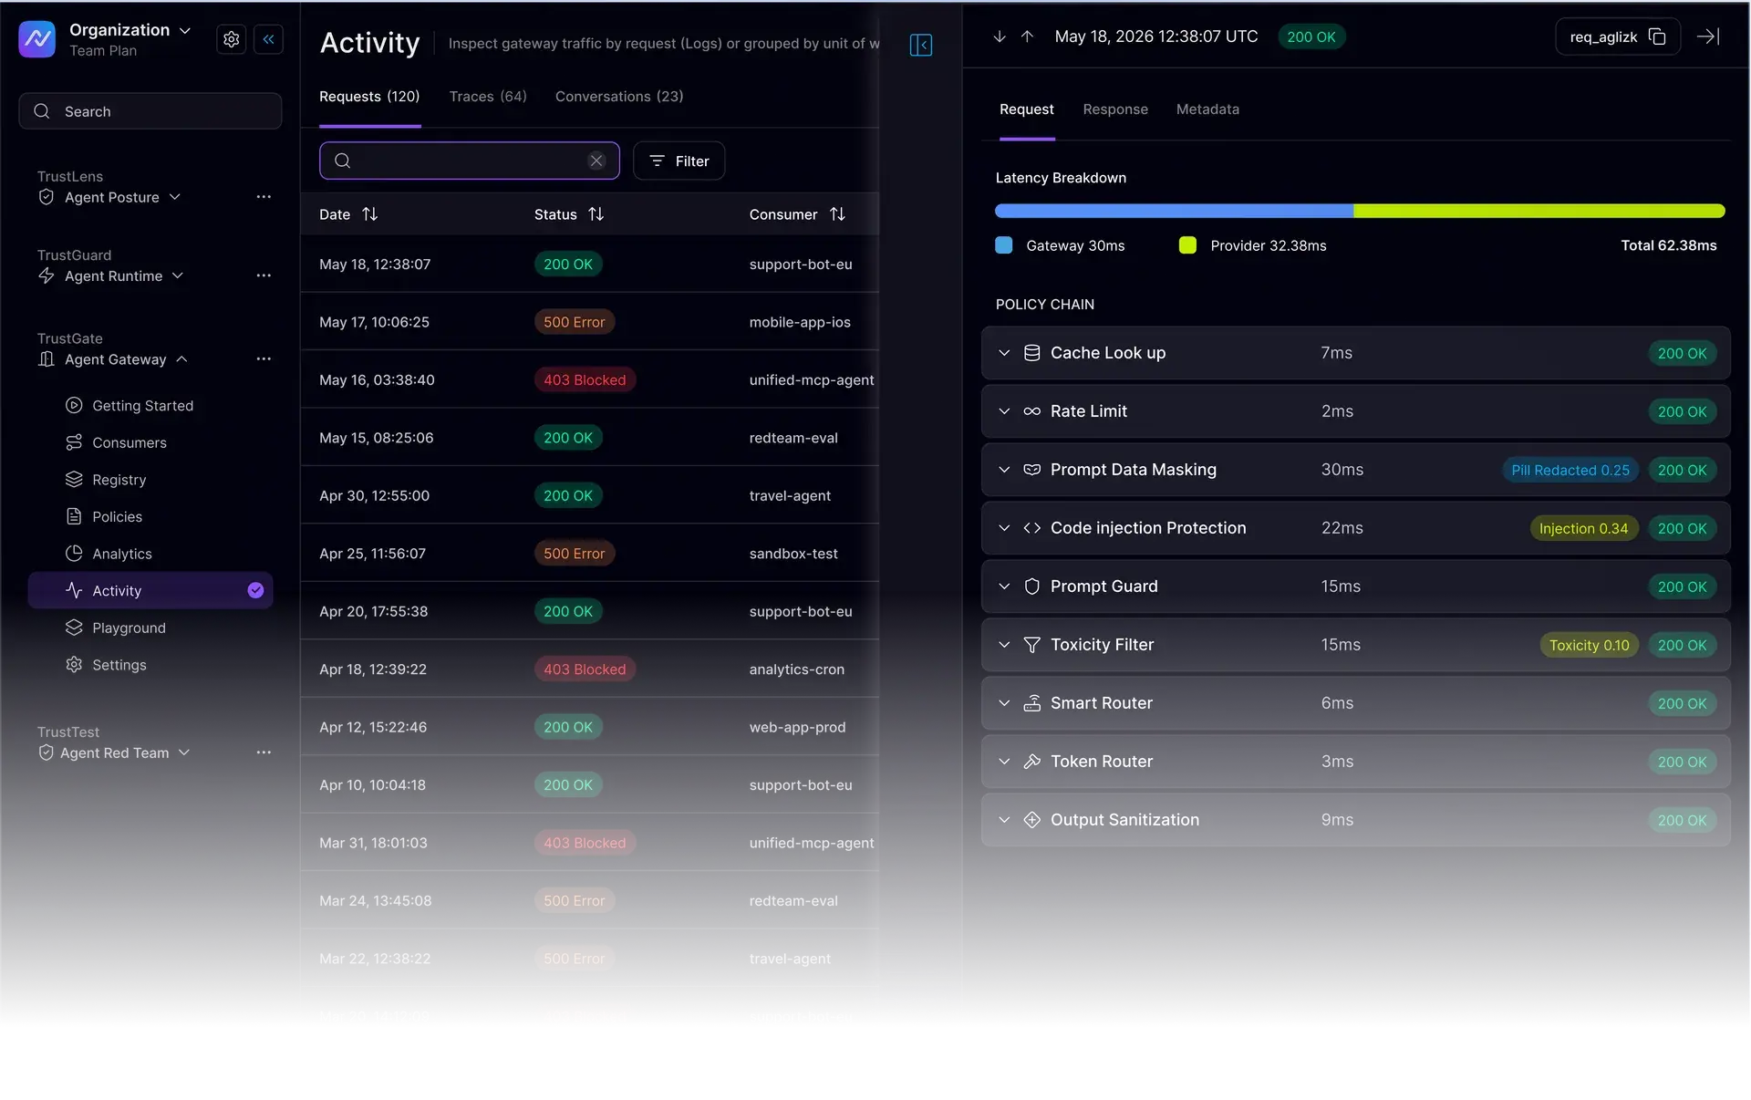This screenshot has width=1751, height=1100.
Task: Click the Prompt Data Masking mask icon
Action: click(1031, 470)
